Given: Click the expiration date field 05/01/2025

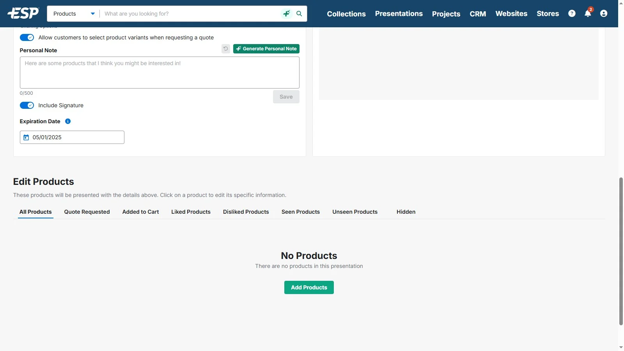Looking at the screenshot, I should (x=72, y=137).
